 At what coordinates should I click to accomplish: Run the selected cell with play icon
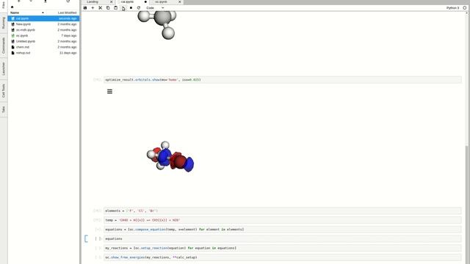[x=123, y=8]
